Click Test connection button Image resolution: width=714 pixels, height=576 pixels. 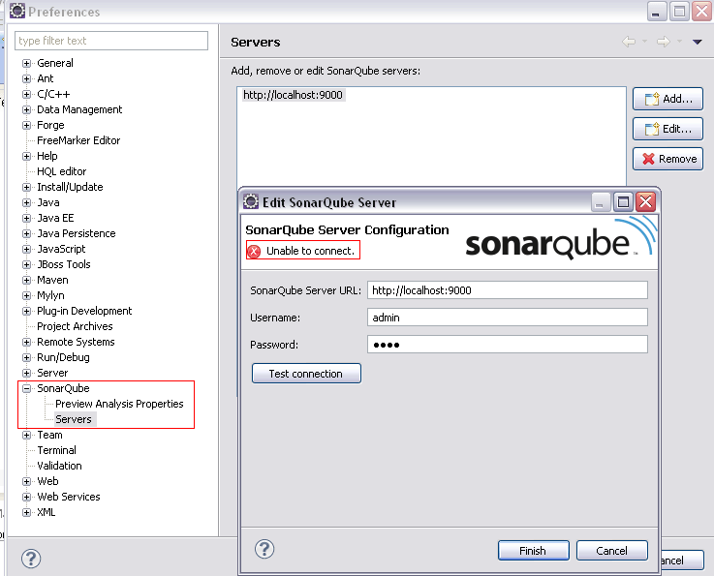(x=306, y=374)
